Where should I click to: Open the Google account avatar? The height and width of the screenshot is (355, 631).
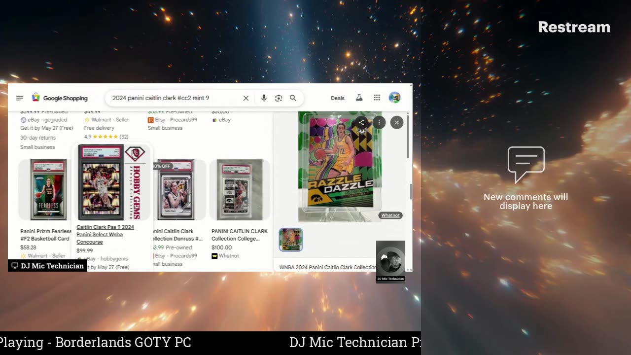point(394,98)
